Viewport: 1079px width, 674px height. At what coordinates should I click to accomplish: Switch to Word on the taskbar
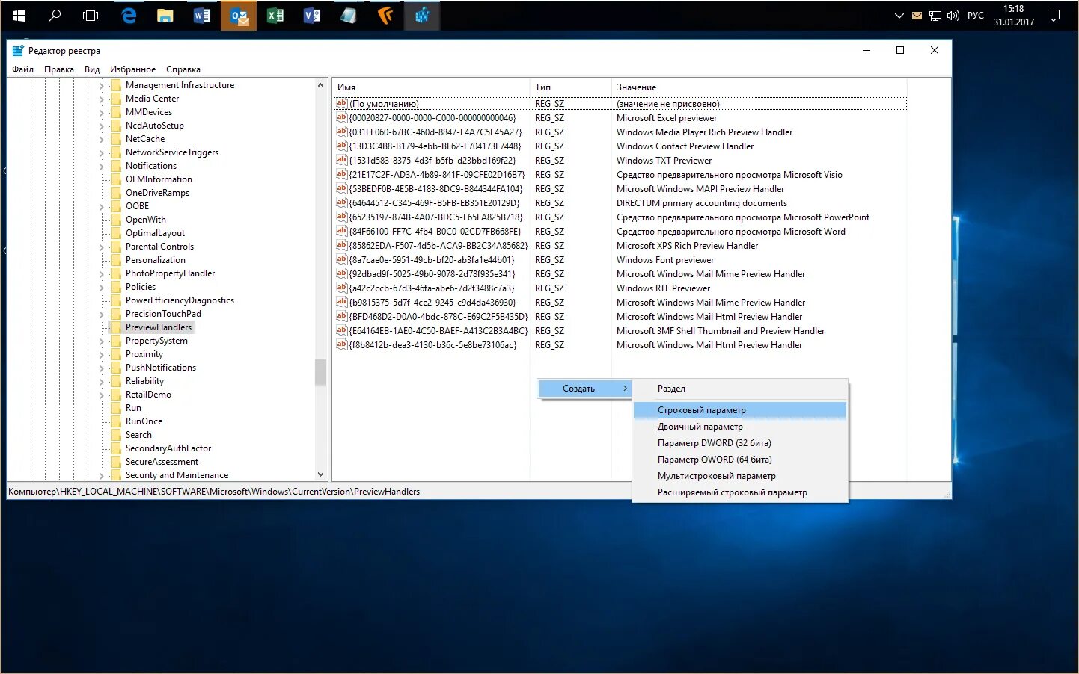coord(202,16)
